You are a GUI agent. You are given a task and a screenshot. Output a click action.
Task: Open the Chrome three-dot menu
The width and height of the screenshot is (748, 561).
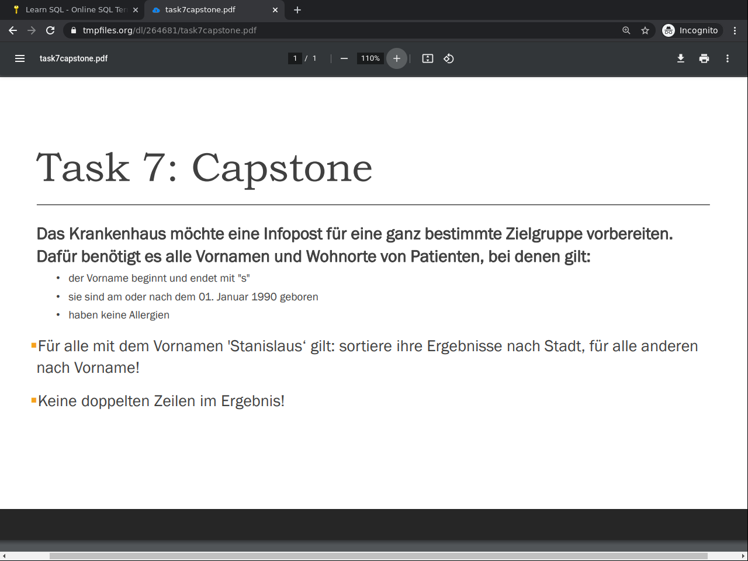(735, 30)
